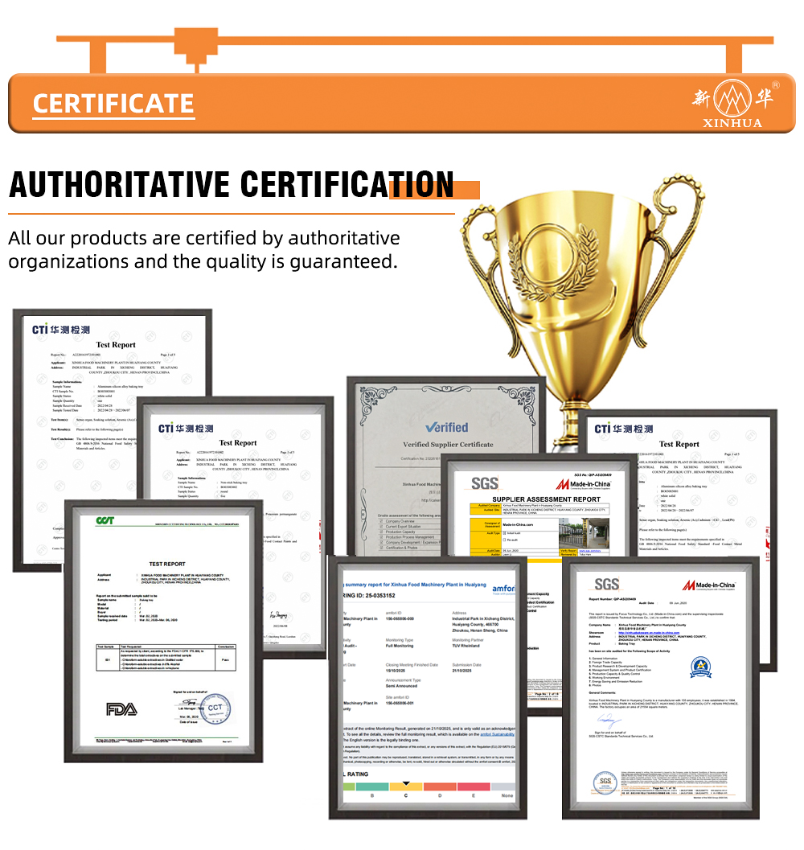Click the Production Capacity checkbox
This screenshot has width=804, height=850.
(381, 532)
